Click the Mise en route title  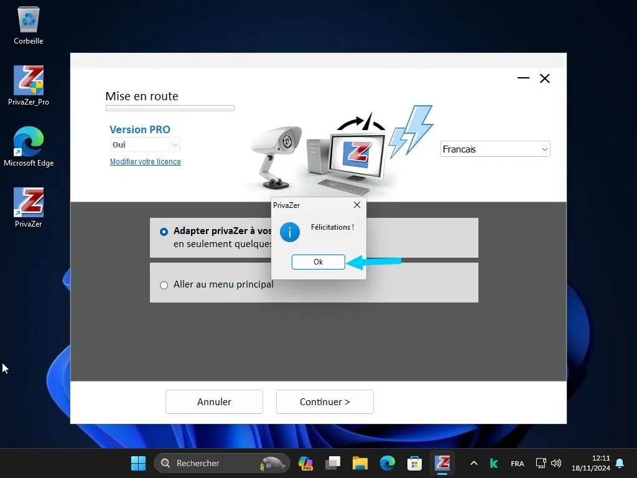tap(142, 96)
